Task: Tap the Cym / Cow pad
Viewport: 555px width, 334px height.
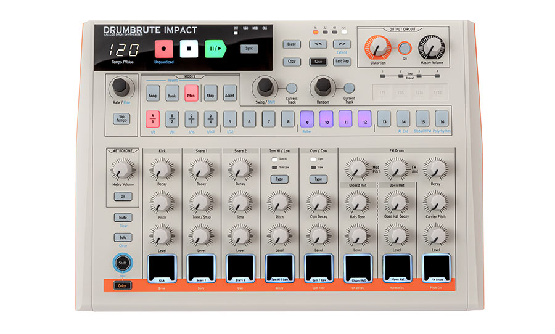Action: [319, 269]
